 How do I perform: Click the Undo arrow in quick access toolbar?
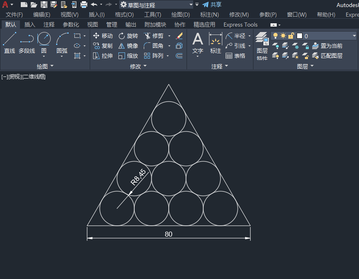coord(94,4)
